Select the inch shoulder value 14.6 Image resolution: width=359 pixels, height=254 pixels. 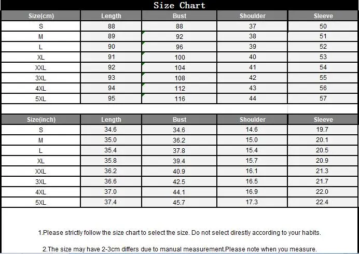point(252,130)
